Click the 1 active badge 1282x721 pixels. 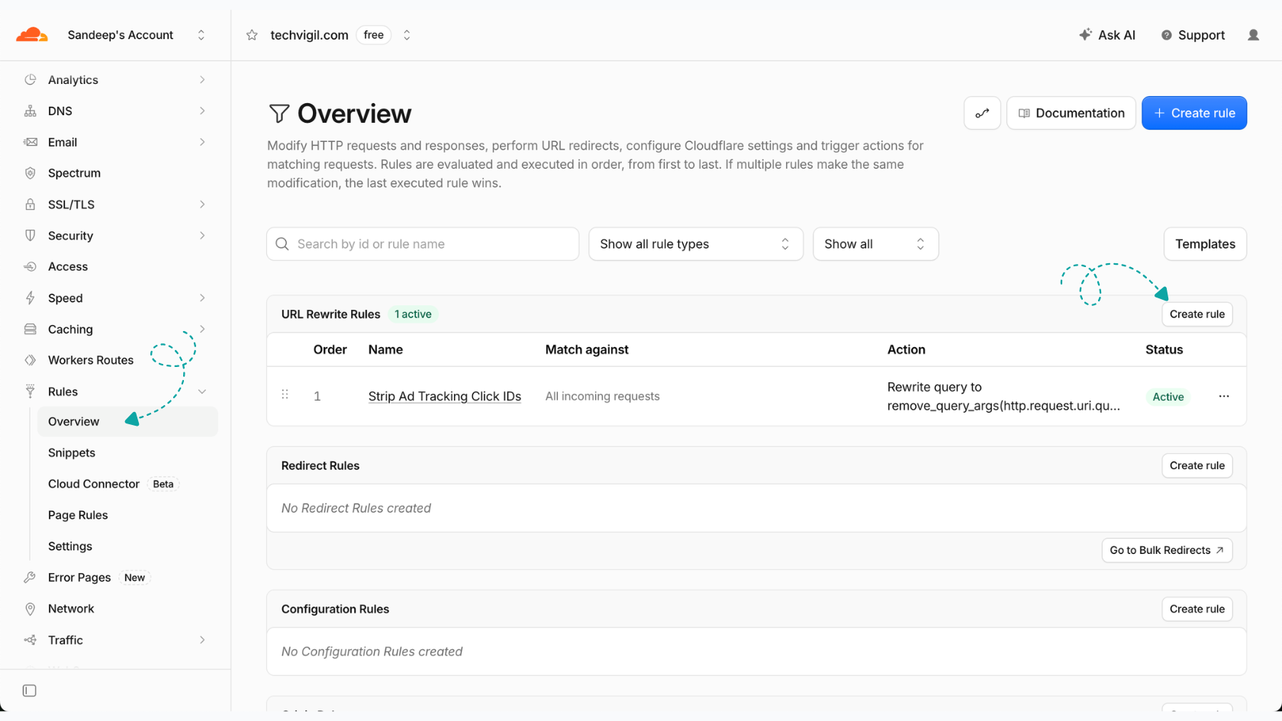(413, 314)
